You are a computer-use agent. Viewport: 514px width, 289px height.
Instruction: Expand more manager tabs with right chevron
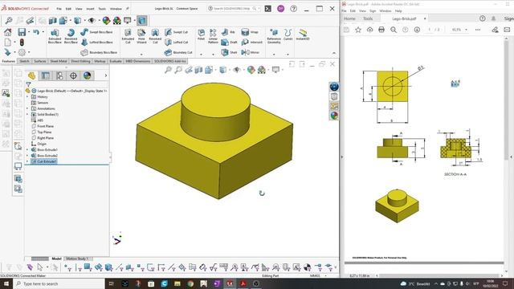105,75
